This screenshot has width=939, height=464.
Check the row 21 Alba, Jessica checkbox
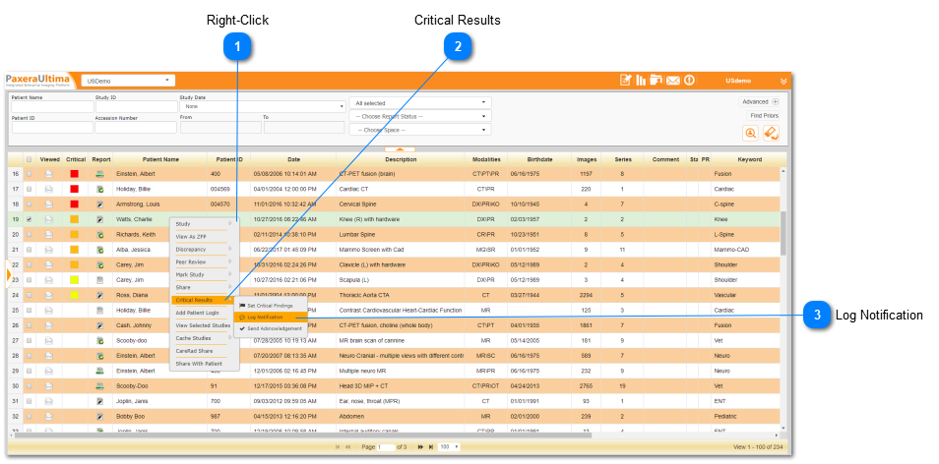click(29, 250)
